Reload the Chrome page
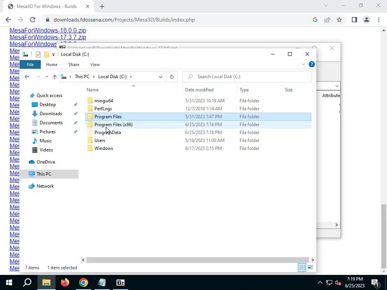Viewport: 387px width, 290px height. point(33,20)
